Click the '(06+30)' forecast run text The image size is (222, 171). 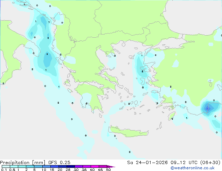[210, 163]
